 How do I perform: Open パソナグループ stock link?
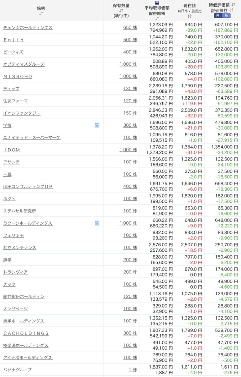pyautogui.click(x=18, y=370)
